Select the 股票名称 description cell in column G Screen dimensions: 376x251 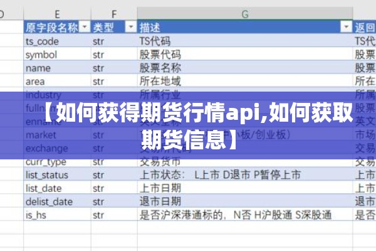point(245,67)
